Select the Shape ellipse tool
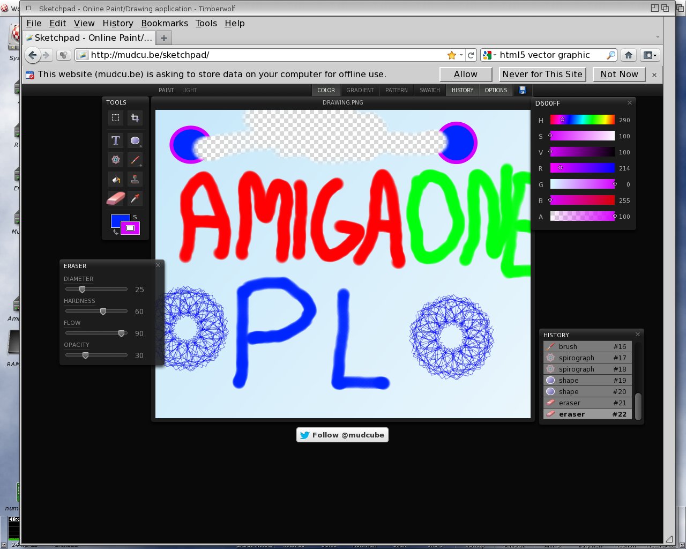 click(x=135, y=140)
